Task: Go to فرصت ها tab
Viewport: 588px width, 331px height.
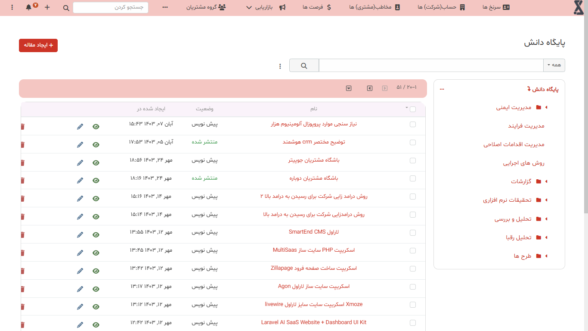Action: [x=316, y=7]
